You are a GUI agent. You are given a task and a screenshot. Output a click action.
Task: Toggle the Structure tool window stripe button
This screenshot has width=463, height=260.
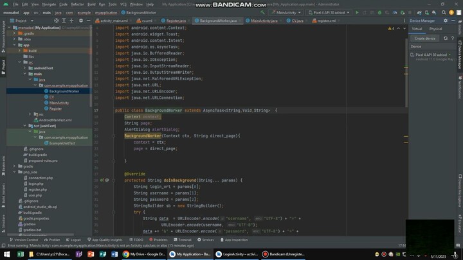click(3, 224)
